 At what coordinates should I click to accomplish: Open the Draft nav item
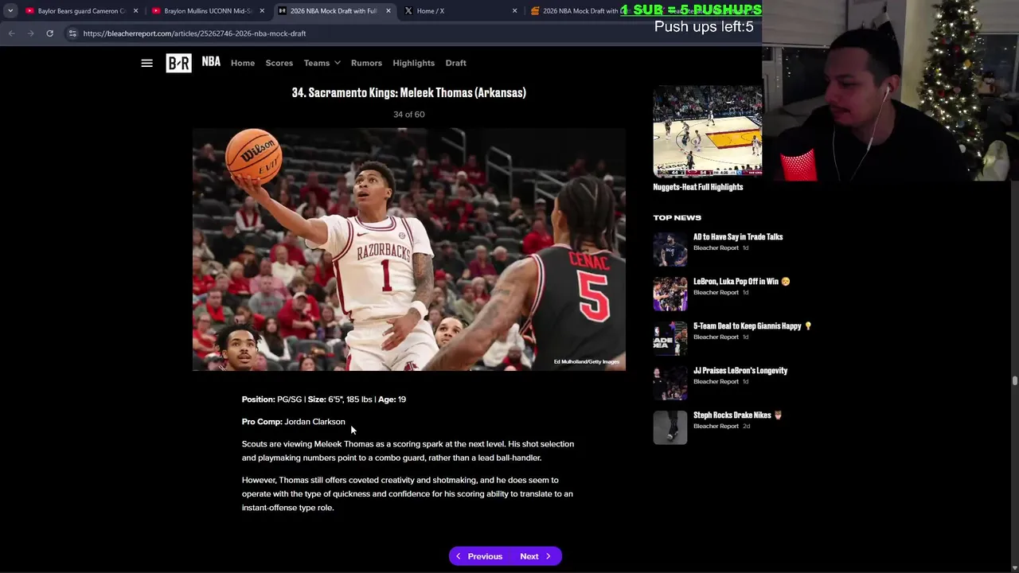coord(456,63)
